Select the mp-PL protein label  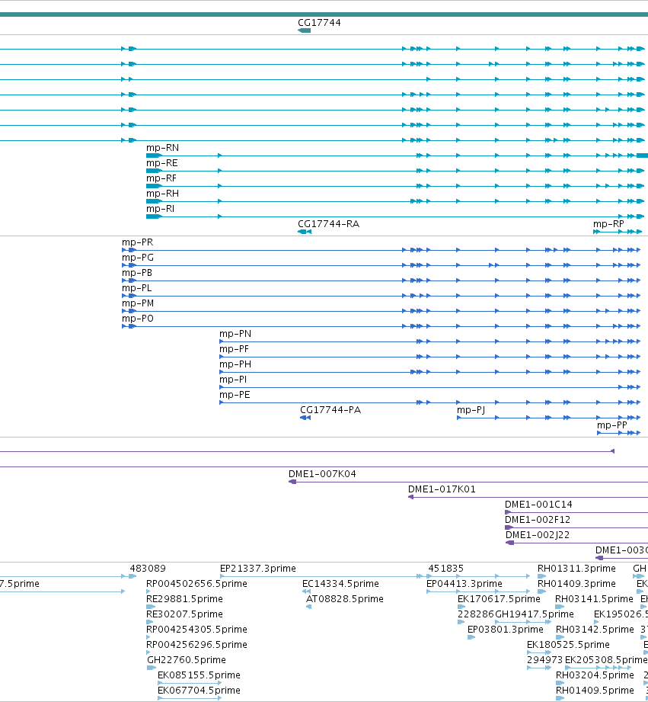(136, 288)
